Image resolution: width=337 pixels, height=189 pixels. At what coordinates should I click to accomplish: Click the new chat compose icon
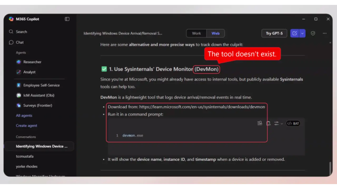pos(295,33)
